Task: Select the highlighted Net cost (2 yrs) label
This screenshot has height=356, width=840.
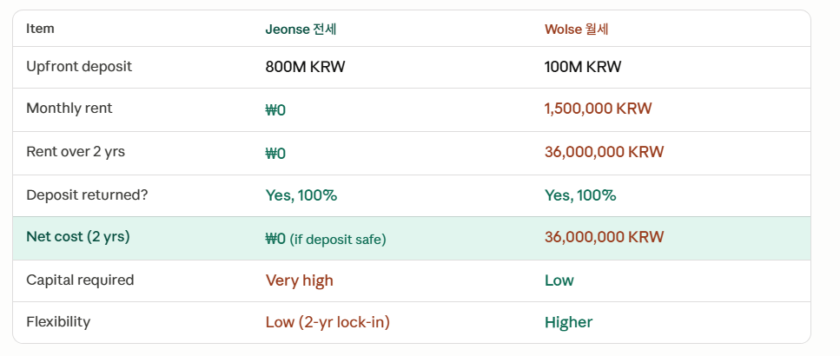Action: 78,237
